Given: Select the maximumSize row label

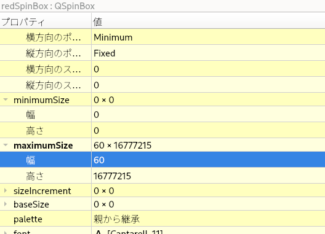Looking at the screenshot, I should click(x=43, y=146).
